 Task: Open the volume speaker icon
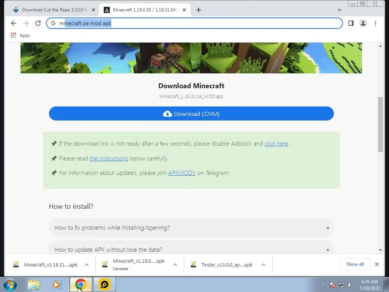pyautogui.click(x=351, y=285)
